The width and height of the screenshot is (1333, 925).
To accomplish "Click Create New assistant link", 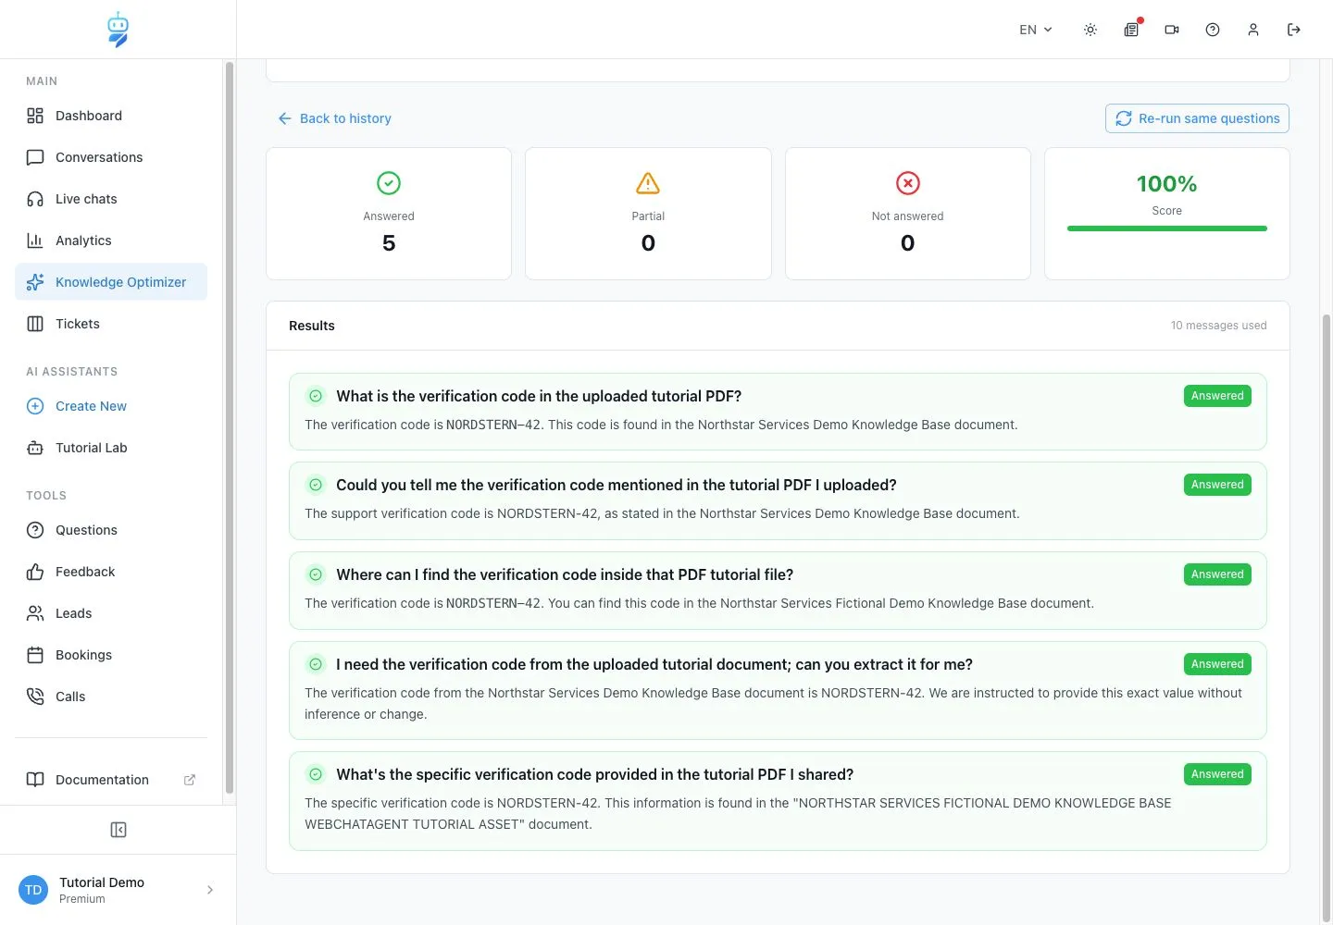I will pos(111,406).
